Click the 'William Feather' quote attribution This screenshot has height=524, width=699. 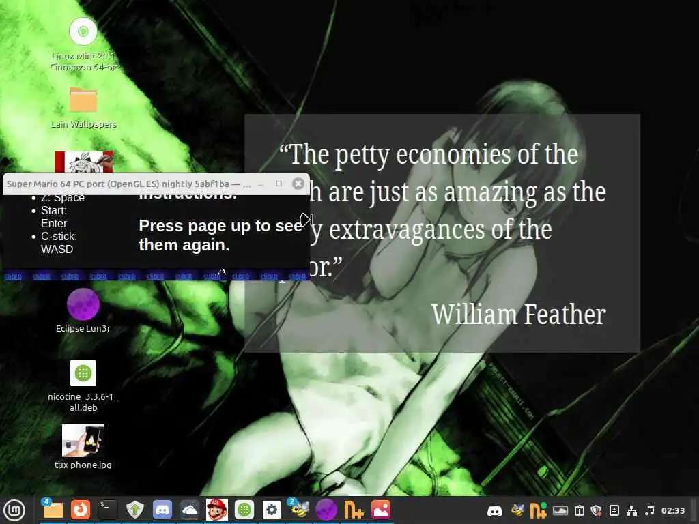[x=519, y=314]
